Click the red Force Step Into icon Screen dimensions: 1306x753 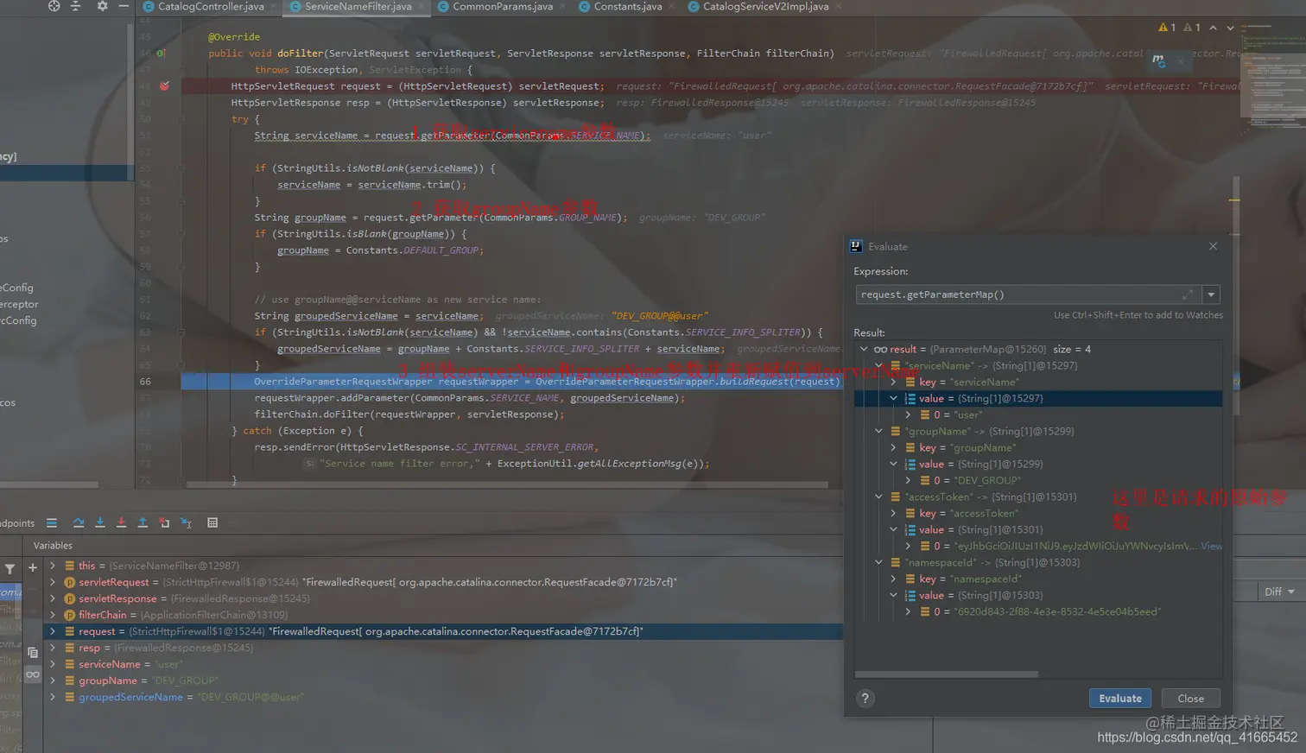pos(121,522)
